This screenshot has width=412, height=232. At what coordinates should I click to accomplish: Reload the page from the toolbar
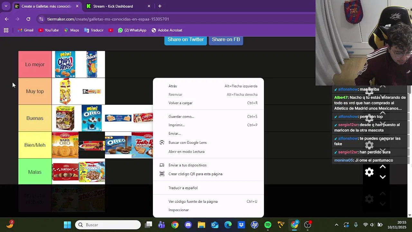click(x=28, y=19)
